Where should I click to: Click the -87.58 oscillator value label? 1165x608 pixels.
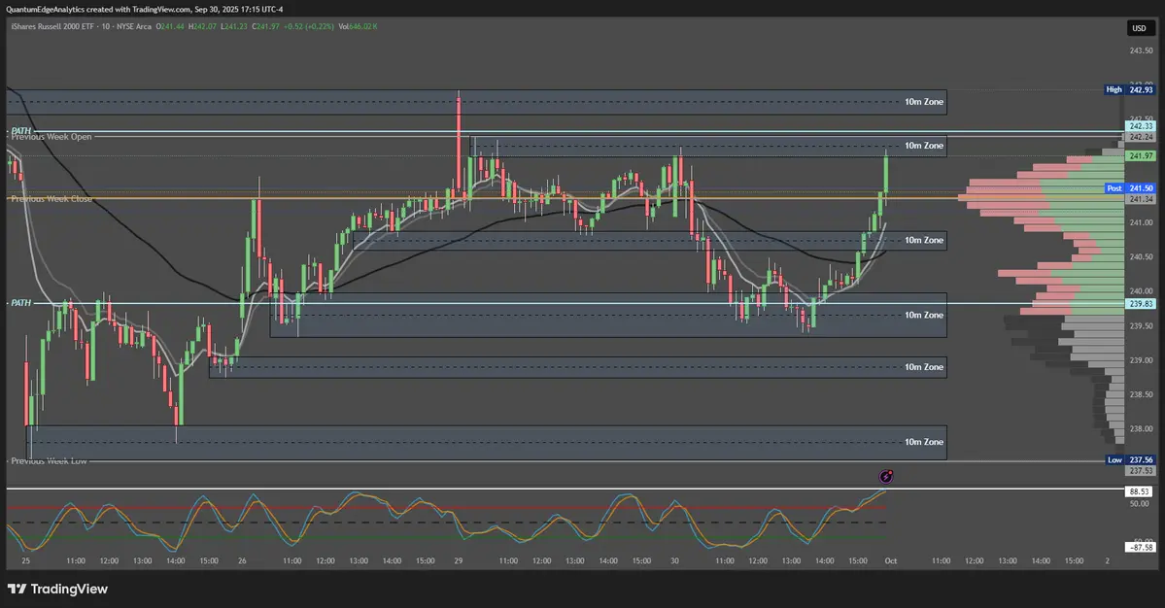click(1141, 547)
